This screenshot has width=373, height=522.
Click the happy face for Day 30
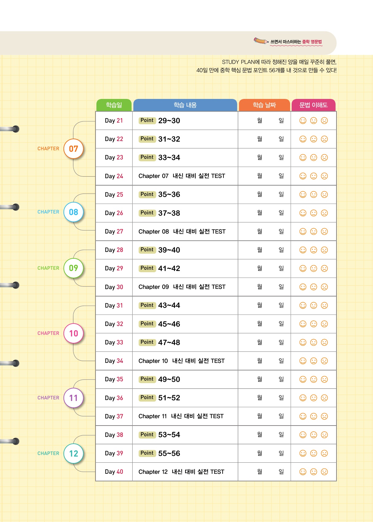(x=303, y=287)
